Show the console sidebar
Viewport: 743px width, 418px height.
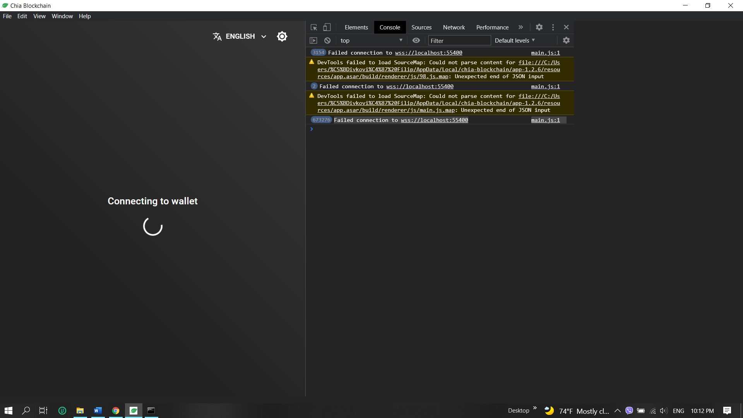point(313,40)
